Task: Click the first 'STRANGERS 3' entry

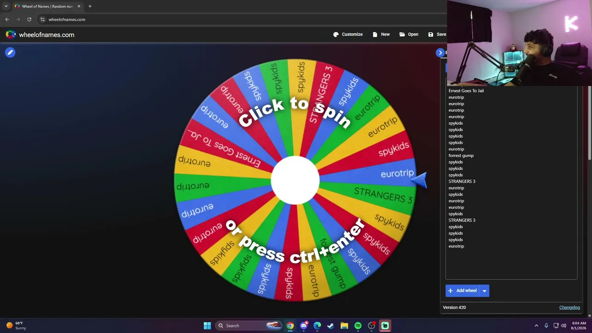Action: [462, 181]
